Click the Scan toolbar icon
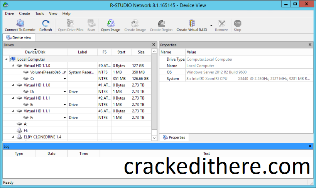 click(91, 25)
